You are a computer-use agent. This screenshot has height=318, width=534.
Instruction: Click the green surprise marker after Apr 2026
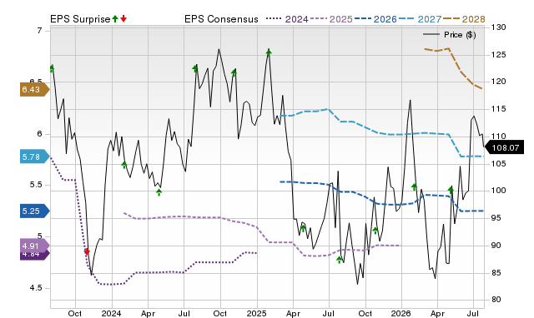451,190
